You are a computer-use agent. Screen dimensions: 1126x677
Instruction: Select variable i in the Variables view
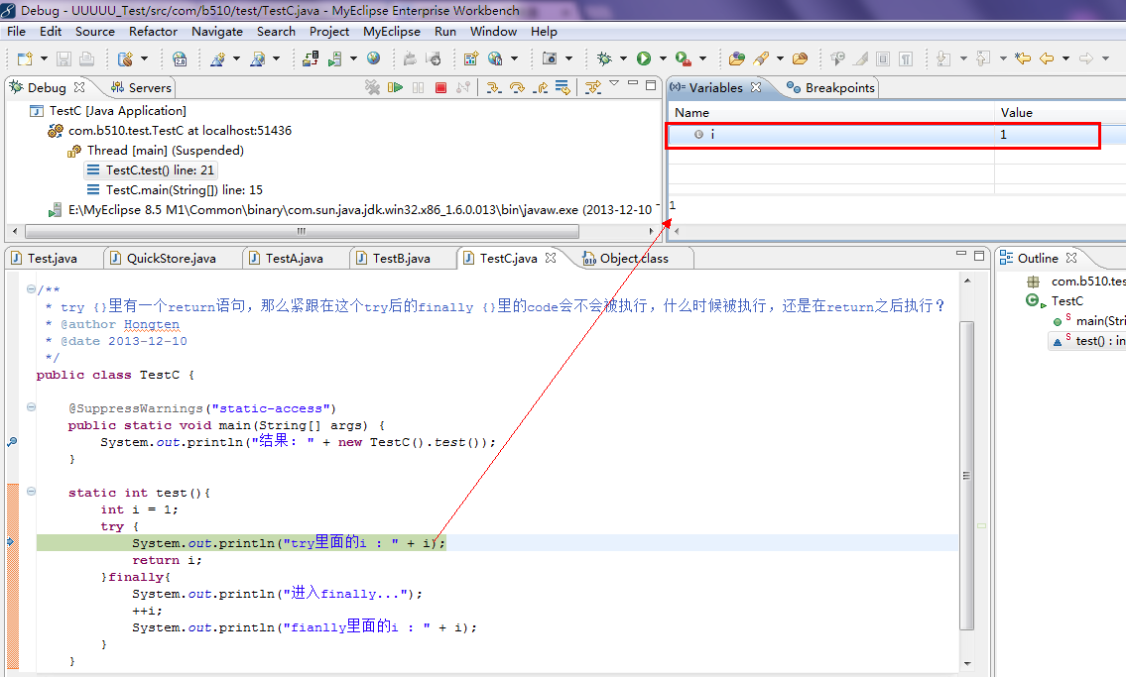pyautogui.click(x=714, y=134)
